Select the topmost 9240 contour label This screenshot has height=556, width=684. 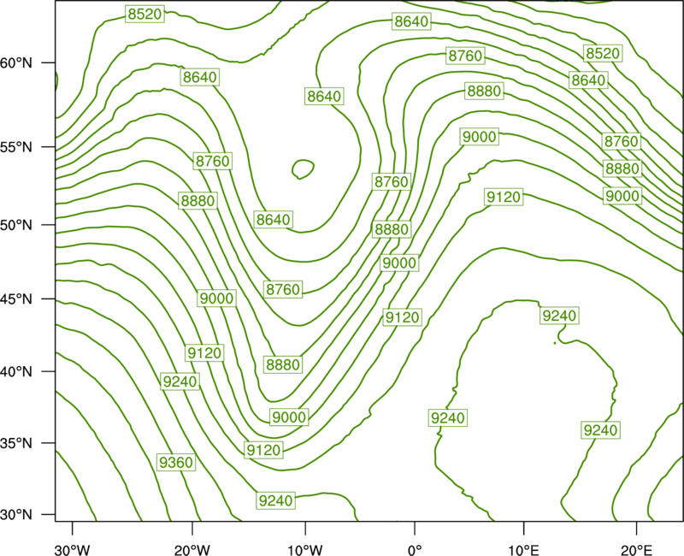tap(559, 316)
